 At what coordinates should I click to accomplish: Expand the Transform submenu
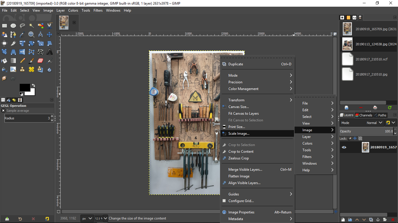[257, 100]
